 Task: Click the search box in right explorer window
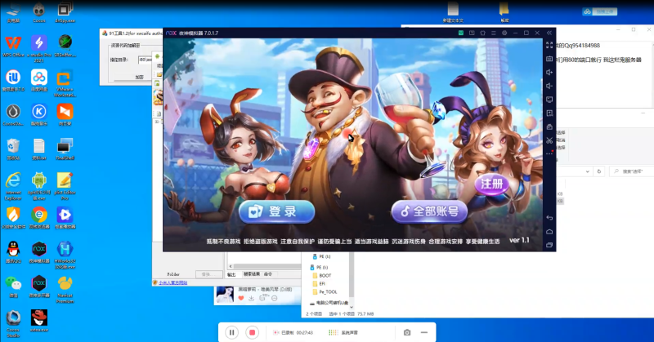tap(632, 171)
